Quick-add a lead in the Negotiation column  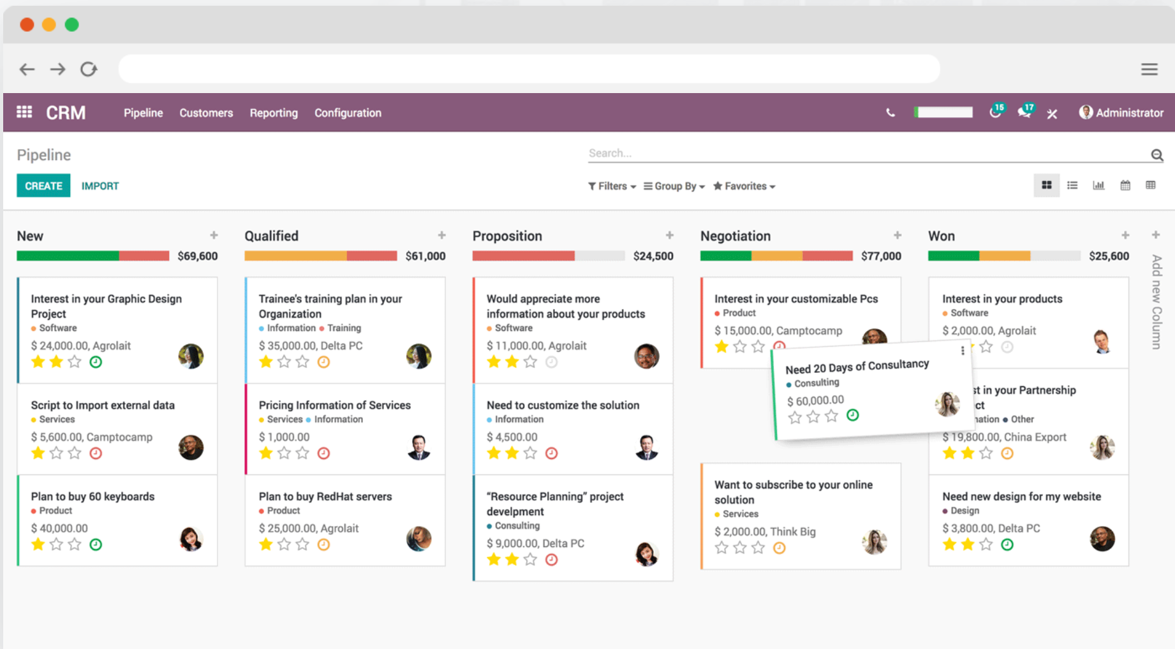point(898,235)
